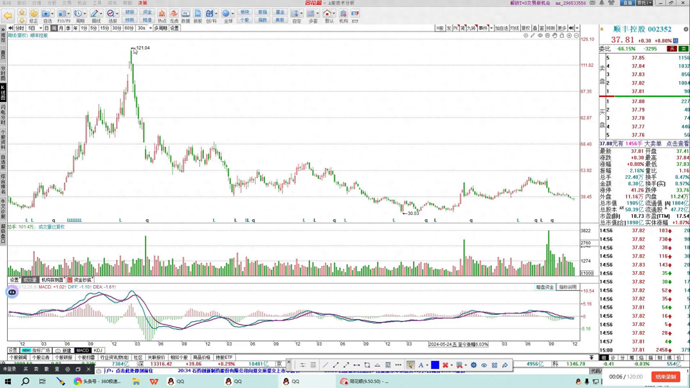This screenshot has height=388, width=690.
Task: Click the 龙虎 (Dragon-Tiger list) toolbar icon
Action: (x=174, y=16)
